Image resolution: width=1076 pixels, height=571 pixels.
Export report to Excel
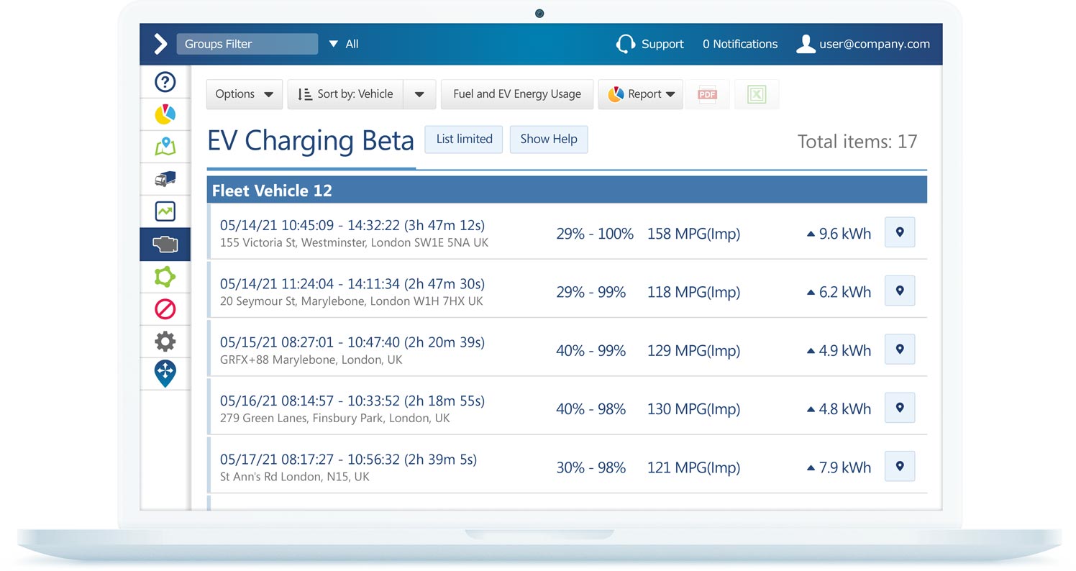pyautogui.click(x=757, y=94)
